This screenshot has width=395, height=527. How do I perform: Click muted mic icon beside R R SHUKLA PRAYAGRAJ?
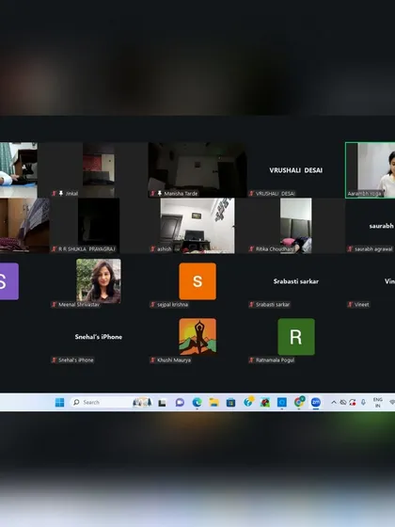tap(55, 249)
